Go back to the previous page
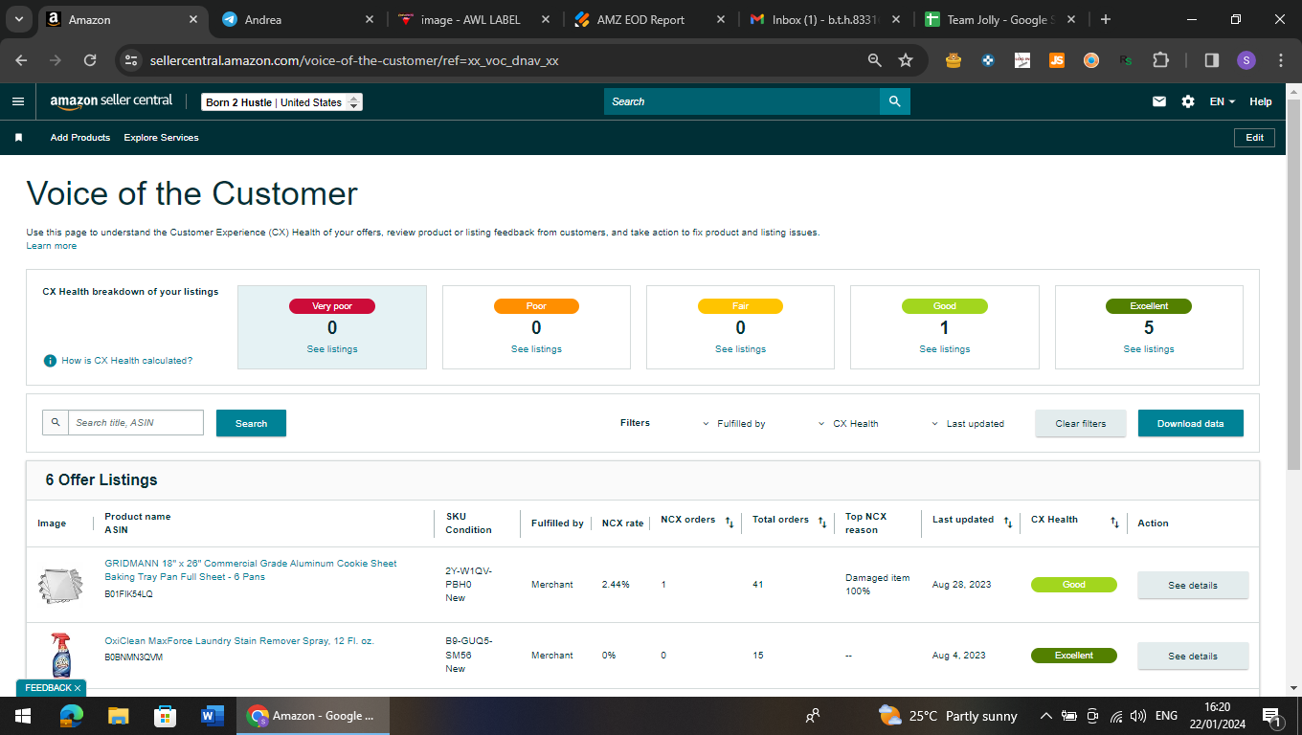Image resolution: width=1302 pixels, height=735 pixels. point(22,60)
